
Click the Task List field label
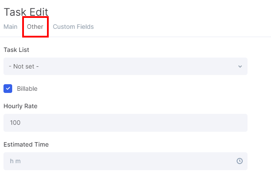[x=17, y=50]
